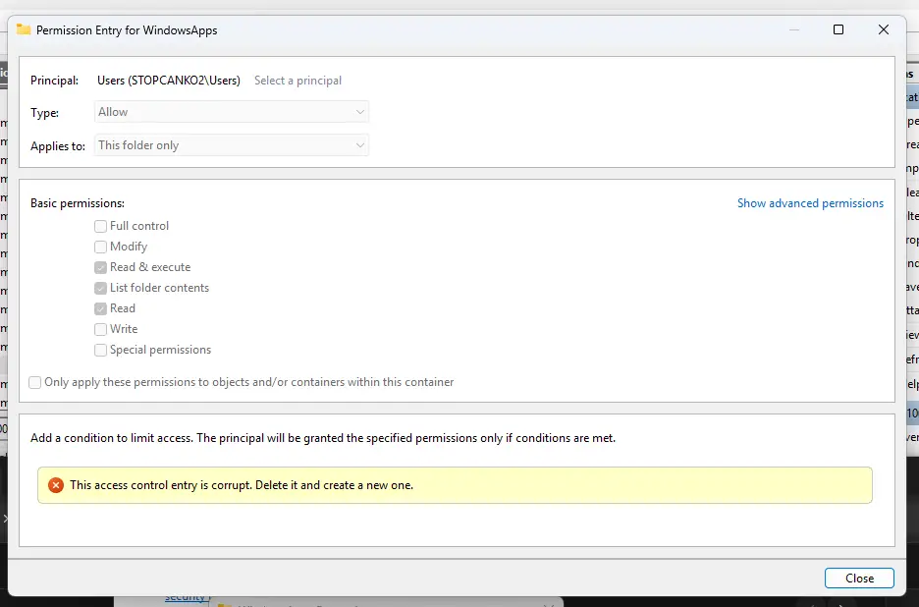Toggle the List folder contents checkbox
The image size is (919, 607).
click(x=101, y=288)
